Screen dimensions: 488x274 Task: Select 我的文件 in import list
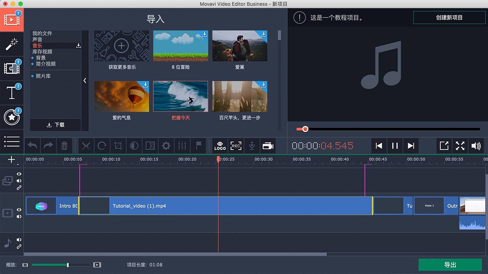point(42,34)
